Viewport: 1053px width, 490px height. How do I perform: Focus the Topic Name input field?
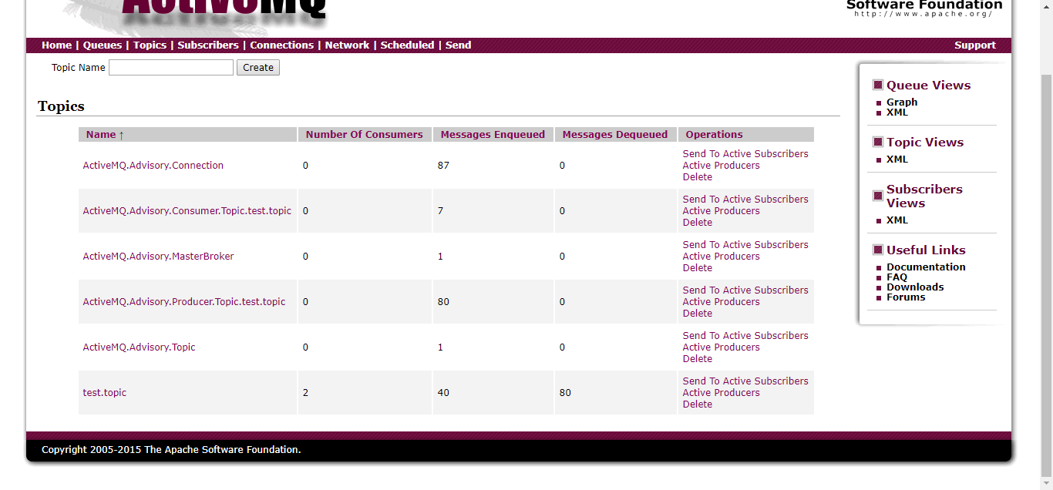click(x=171, y=68)
